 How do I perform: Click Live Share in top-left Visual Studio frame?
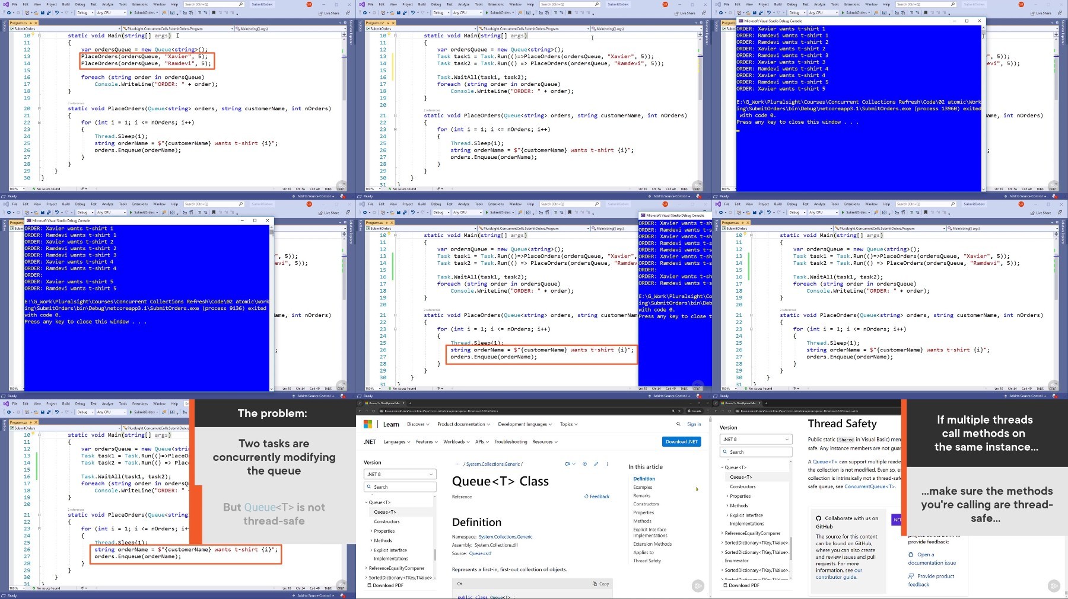tap(328, 13)
